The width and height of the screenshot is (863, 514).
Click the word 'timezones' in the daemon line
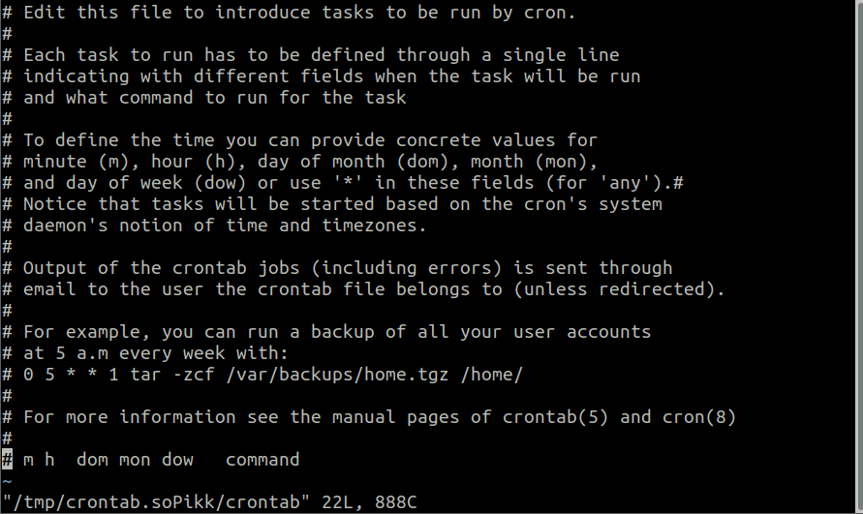click(374, 226)
